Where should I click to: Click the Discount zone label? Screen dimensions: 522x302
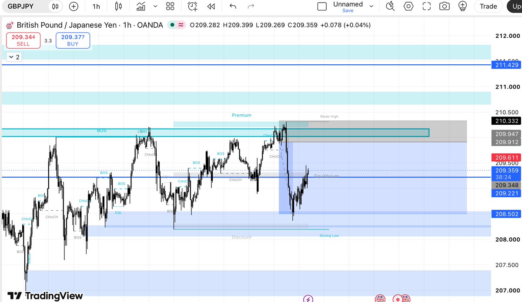(241, 237)
